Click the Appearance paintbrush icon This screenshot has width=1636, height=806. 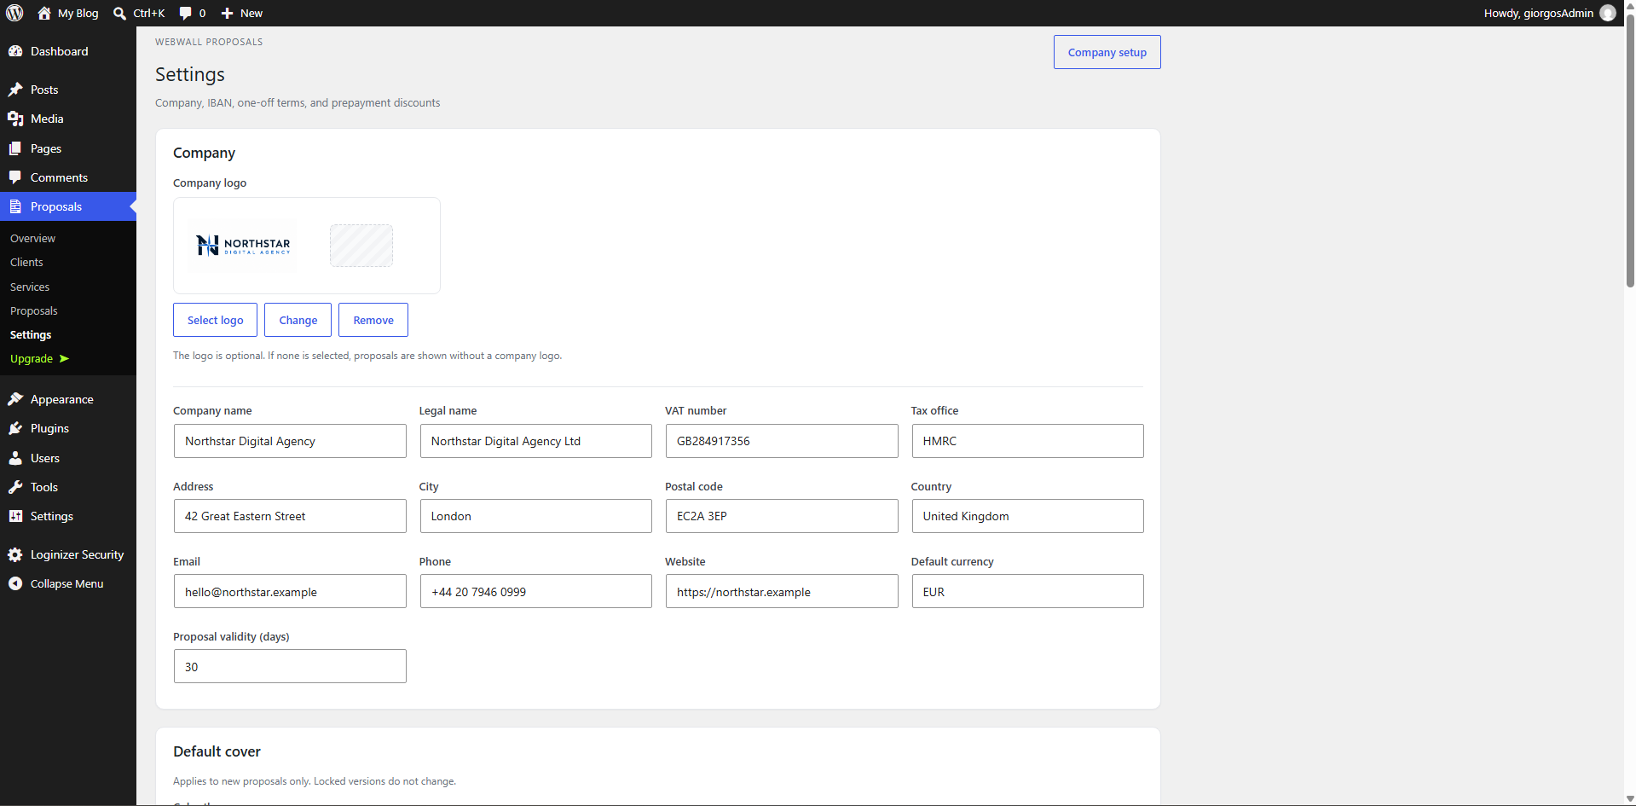point(15,399)
